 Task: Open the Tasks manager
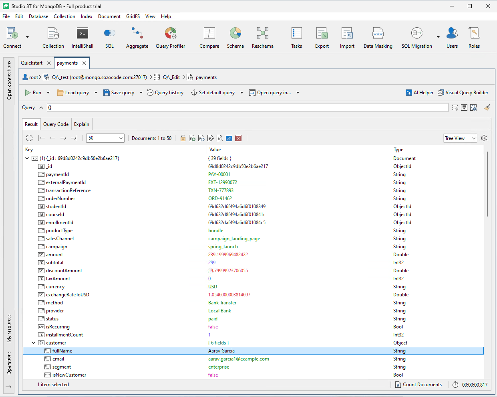297,38
